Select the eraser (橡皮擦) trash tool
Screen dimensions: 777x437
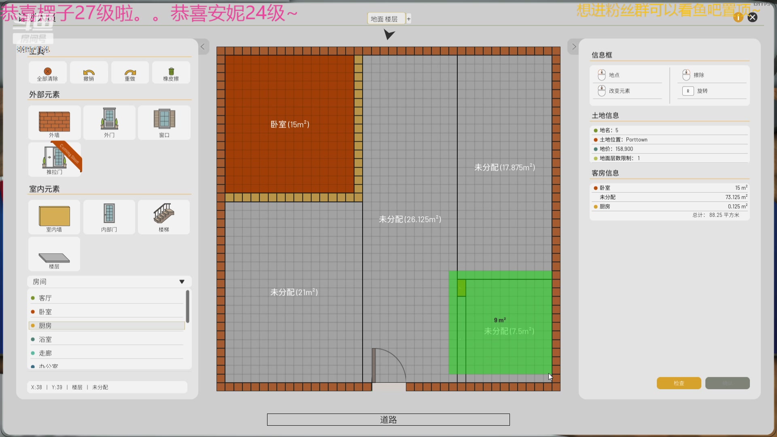tap(171, 72)
